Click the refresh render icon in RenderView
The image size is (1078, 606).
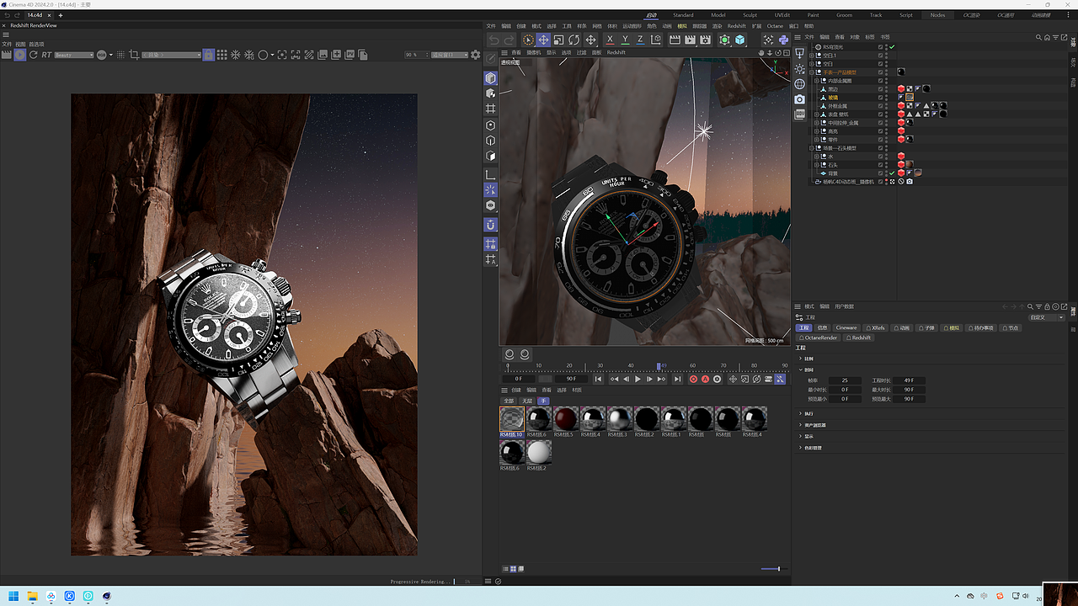coord(33,55)
